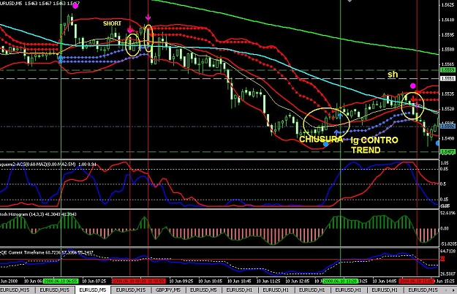
Task: Click the '10 Jun 11:25' time label
Action: [268, 282]
